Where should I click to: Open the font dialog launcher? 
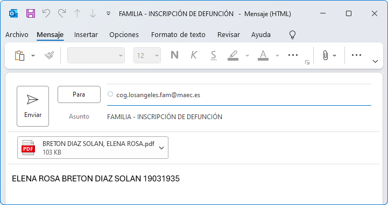point(307,62)
